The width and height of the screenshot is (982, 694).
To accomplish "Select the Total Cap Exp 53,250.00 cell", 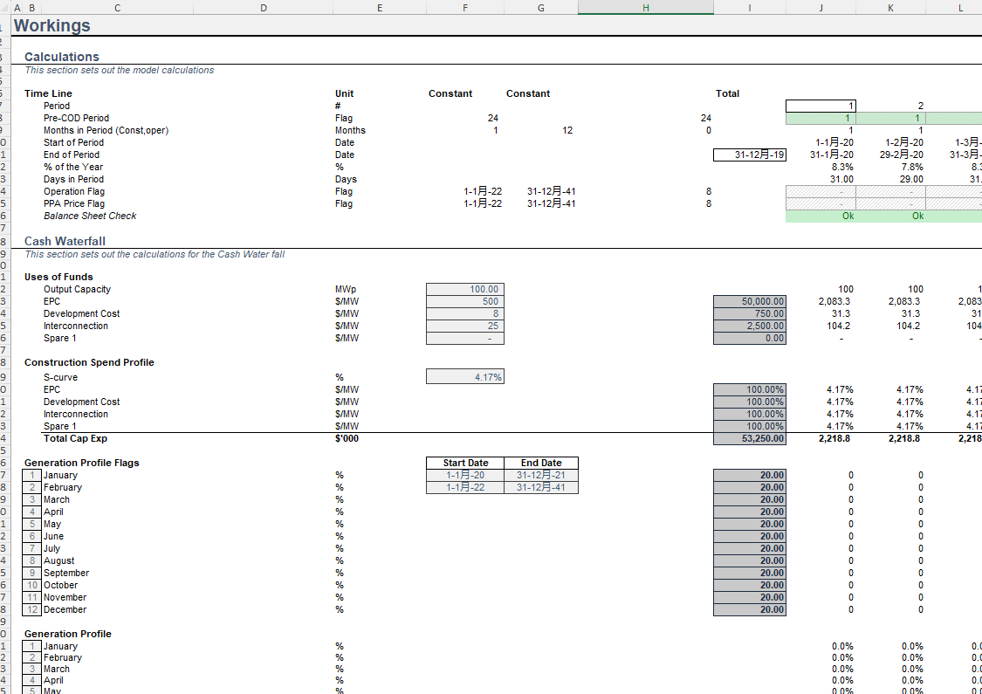I will (749, 438).
